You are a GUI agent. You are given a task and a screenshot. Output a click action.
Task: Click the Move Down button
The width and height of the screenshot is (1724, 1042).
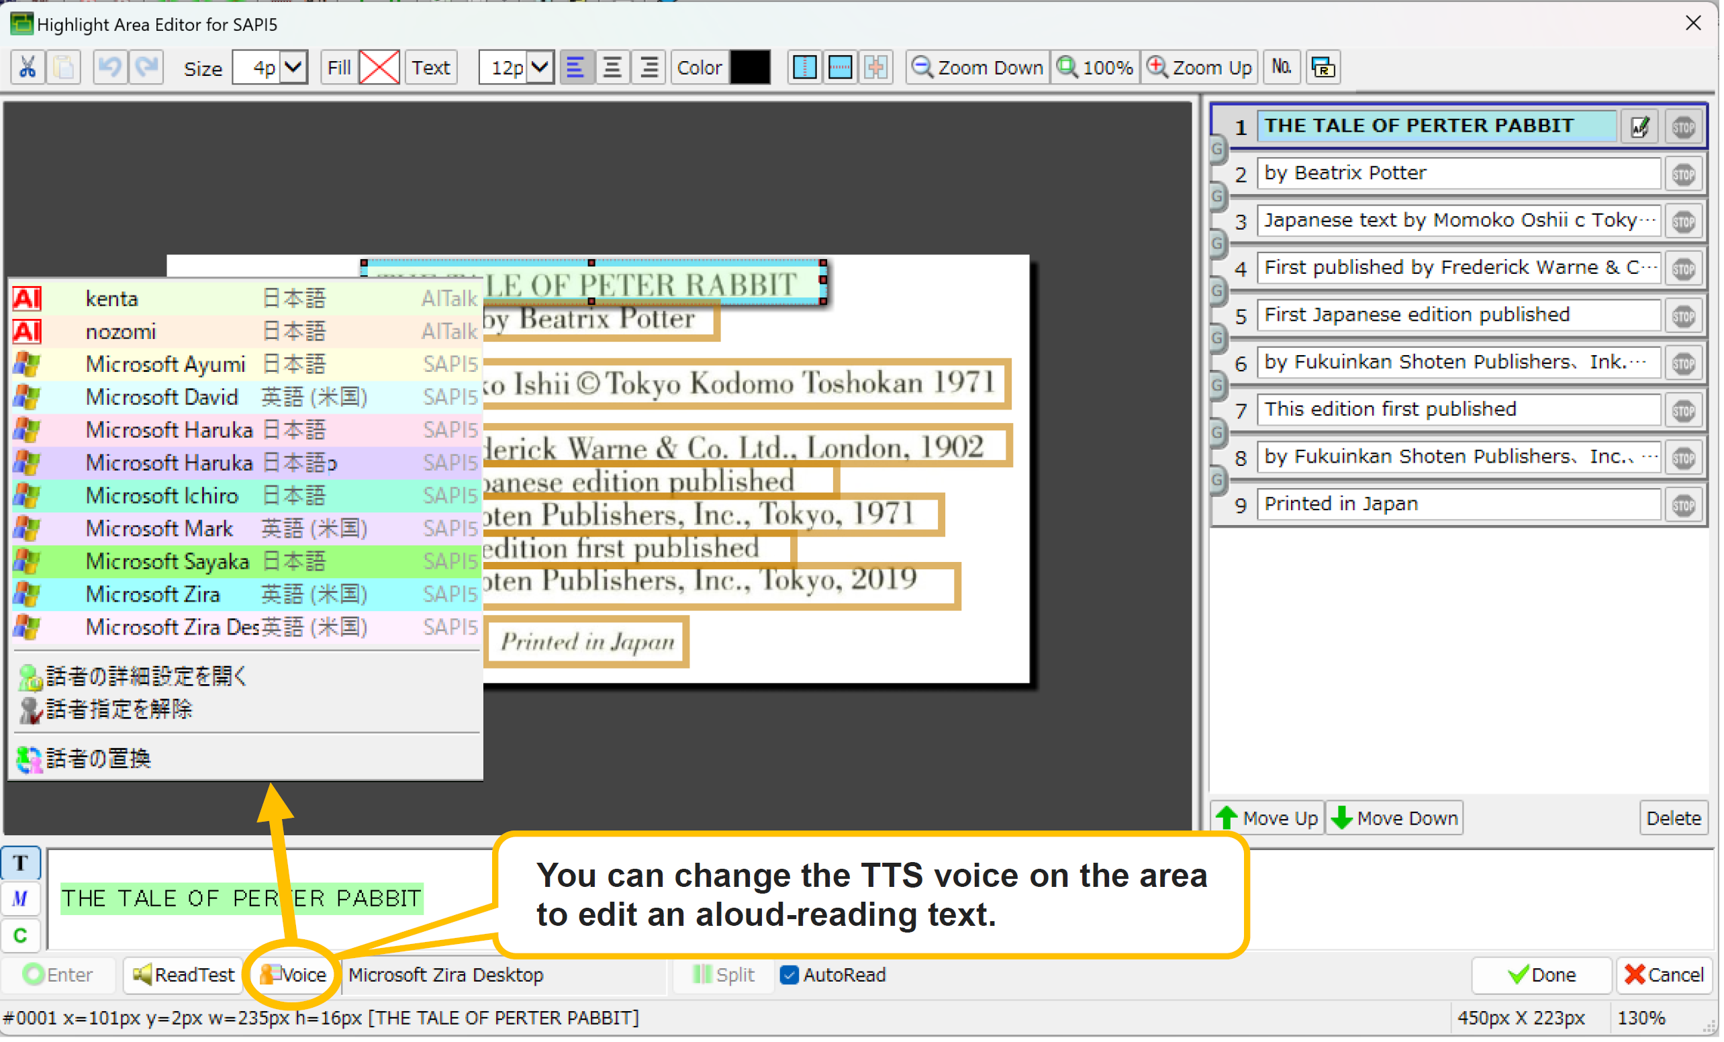tap(1394, 818)
